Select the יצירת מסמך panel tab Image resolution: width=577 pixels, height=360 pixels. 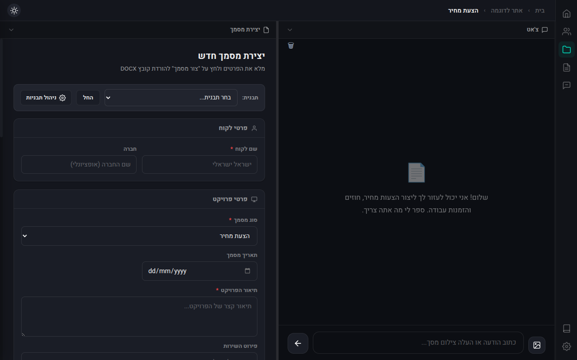coord(249,30)
